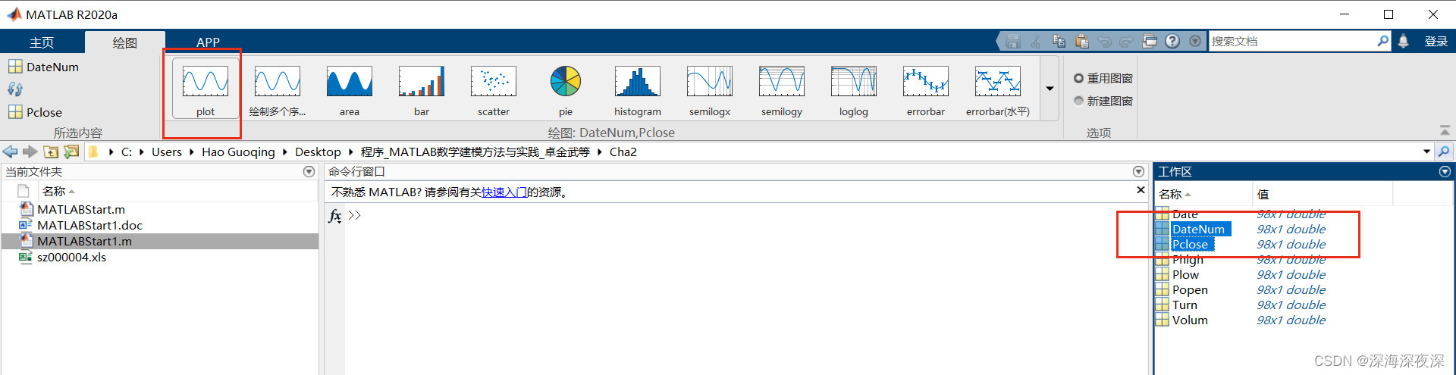Select file sz000004.xls
Screen dimensions: 1456x375
click(71, 258)
